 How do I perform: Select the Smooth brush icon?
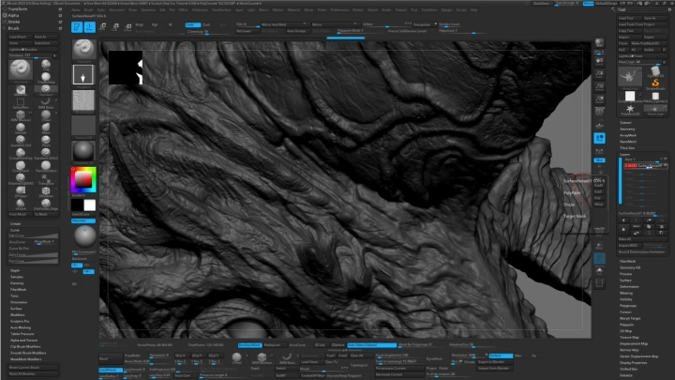pyautogui.click(x=21, y=129)
